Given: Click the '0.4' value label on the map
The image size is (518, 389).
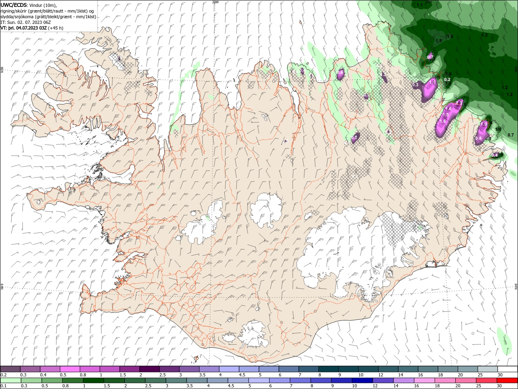Looking at the screenshot, I should pos(495,155).
